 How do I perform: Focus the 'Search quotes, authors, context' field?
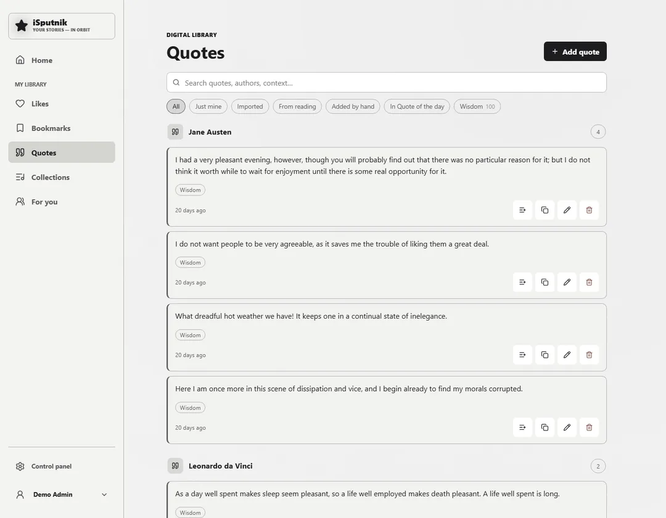387,83
